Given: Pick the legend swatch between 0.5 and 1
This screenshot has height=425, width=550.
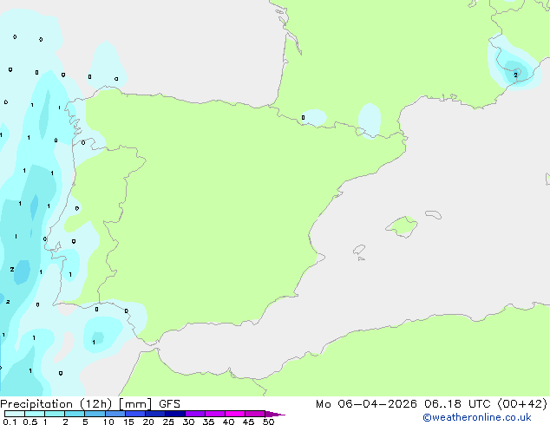Looking at the screenshot, I should click(35, 414).
